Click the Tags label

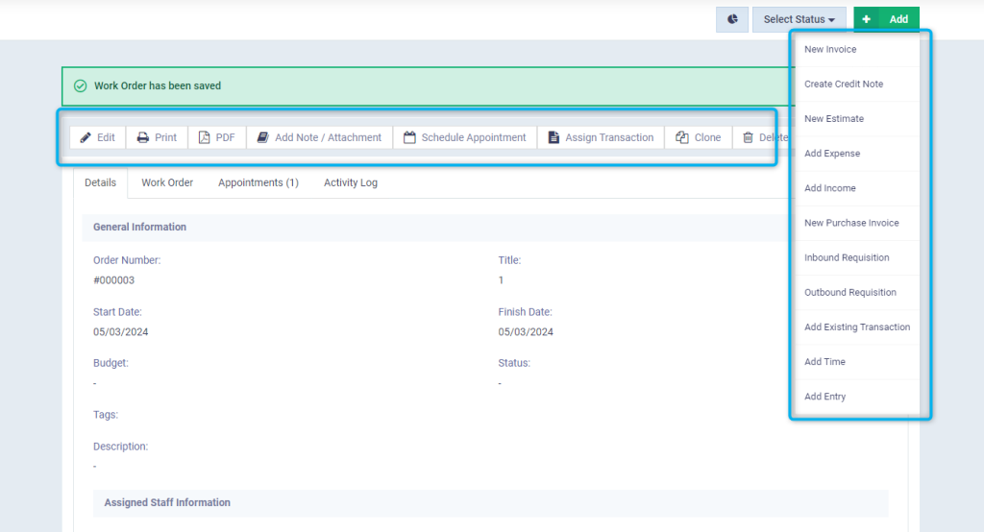[x=106, y=415]
